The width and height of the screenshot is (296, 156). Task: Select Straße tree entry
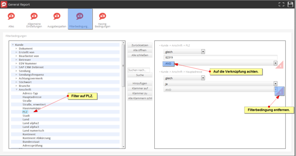click(27, 101)
